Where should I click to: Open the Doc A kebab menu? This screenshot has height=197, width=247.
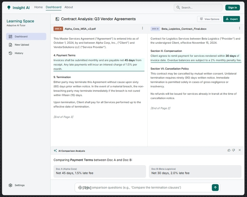pyautogui.click(x=142, y=28)
